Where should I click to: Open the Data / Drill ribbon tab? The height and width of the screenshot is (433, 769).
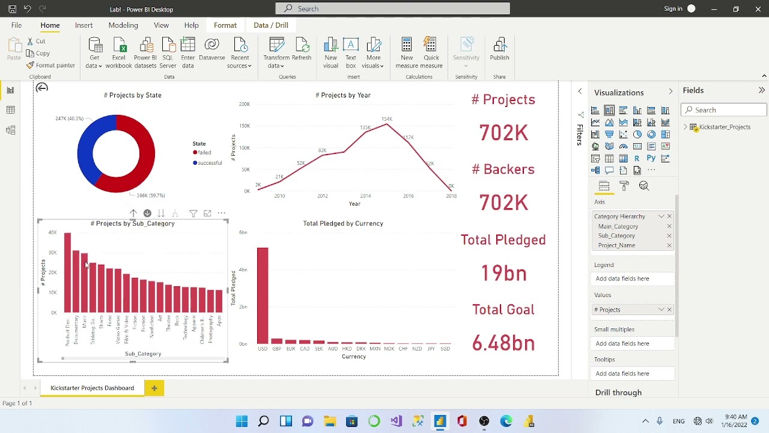[271, 25]
